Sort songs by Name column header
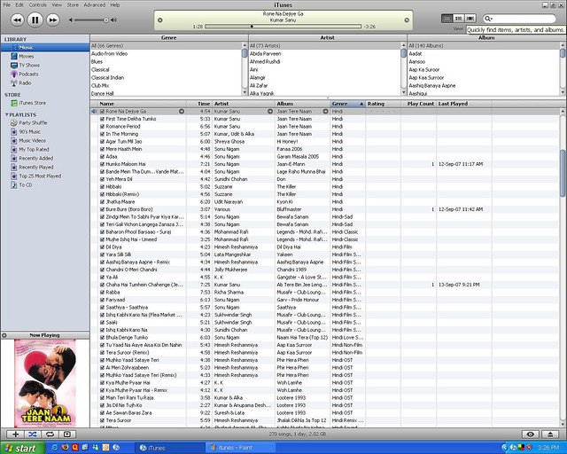This screenshot has height=454, width=567. coord(142,104)
